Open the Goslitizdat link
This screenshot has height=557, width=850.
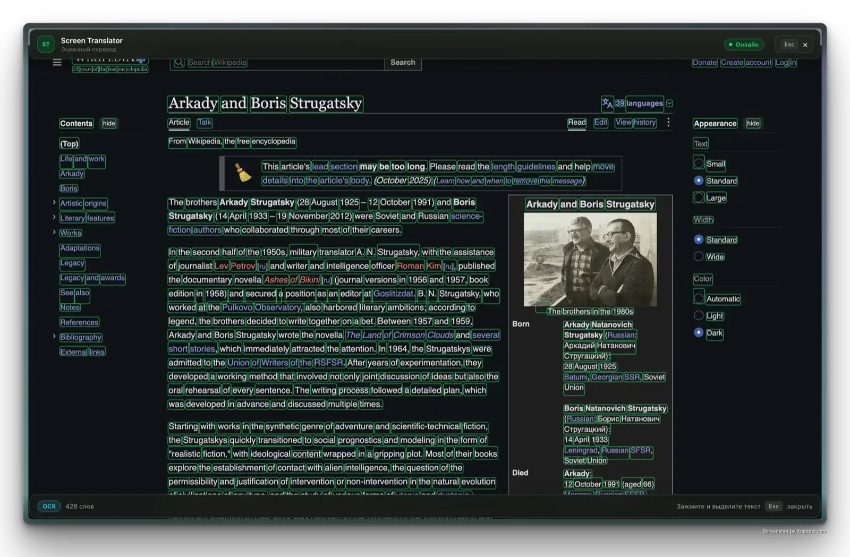pyautogui.click(x=393, y=294)
